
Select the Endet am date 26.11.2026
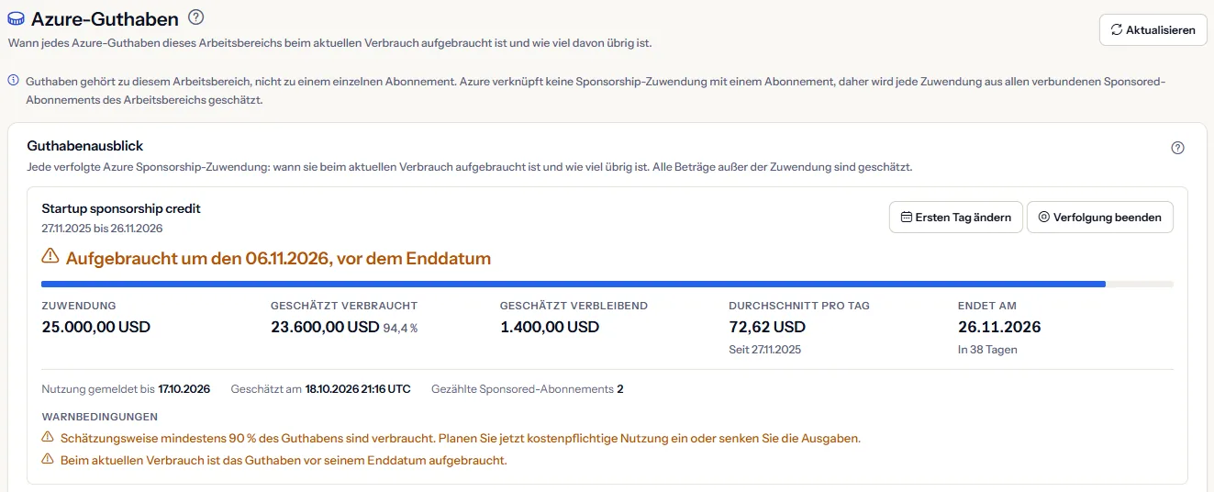point(999,327)
